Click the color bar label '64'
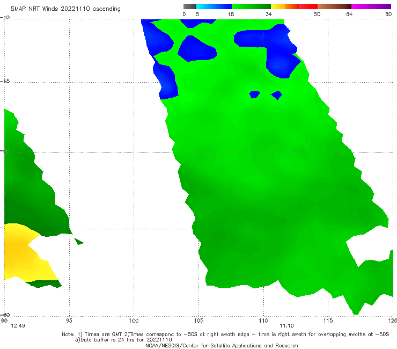This screenshot has width=397, height=349. [349, 14]
